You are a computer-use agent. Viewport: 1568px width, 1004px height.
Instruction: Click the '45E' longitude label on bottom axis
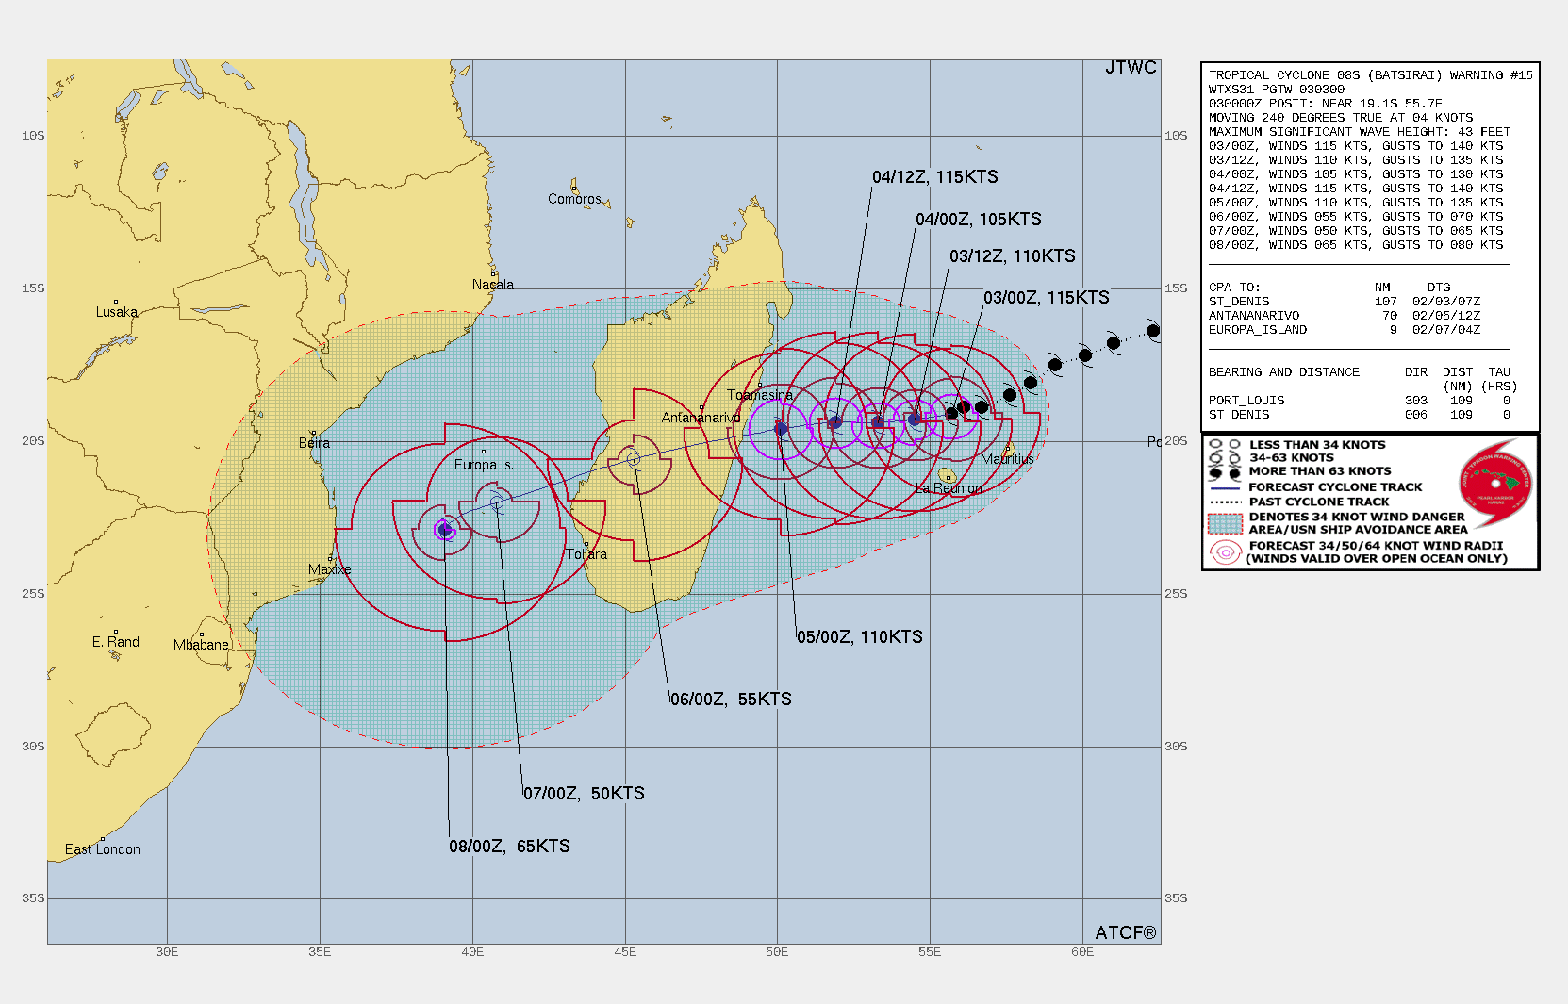click(x=625, y=952)
